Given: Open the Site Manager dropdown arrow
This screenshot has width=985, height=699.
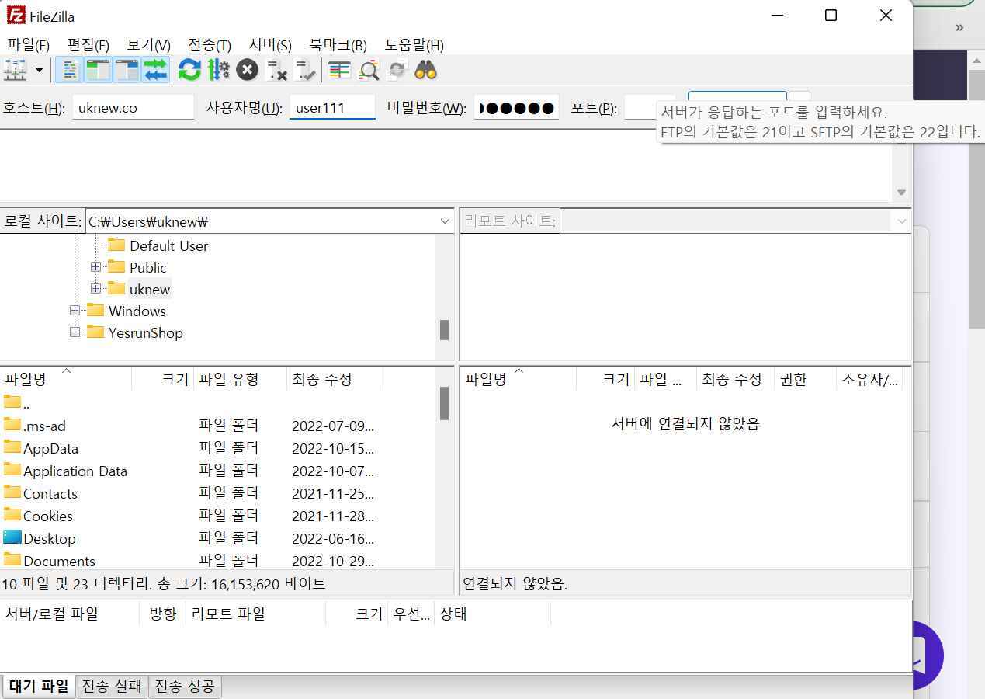Looking at the screenshot, I should click(39, 71).
